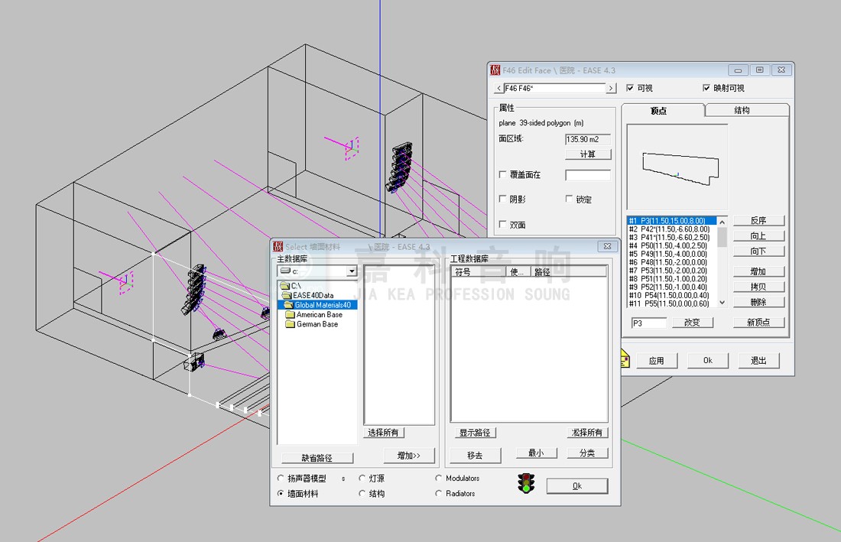This screenshot has height=542, width=841.
Task: Enable the 双面 checkbox
Action: tap(502, 225)
